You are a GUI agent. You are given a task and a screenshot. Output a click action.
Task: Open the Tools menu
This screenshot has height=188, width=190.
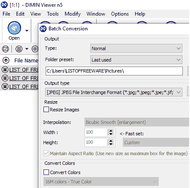click(x=53, y=14)
